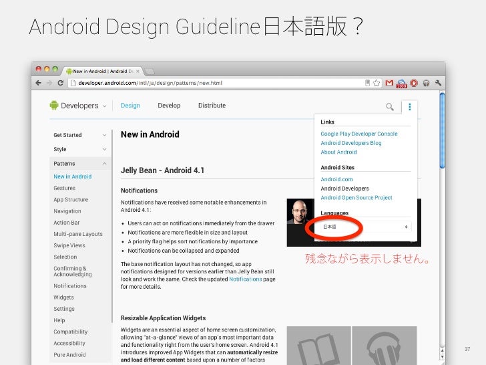The height and width of the screenshot is (365, 486).
Task: Follow the Android Open Source Project link
Action: [356, 198]
